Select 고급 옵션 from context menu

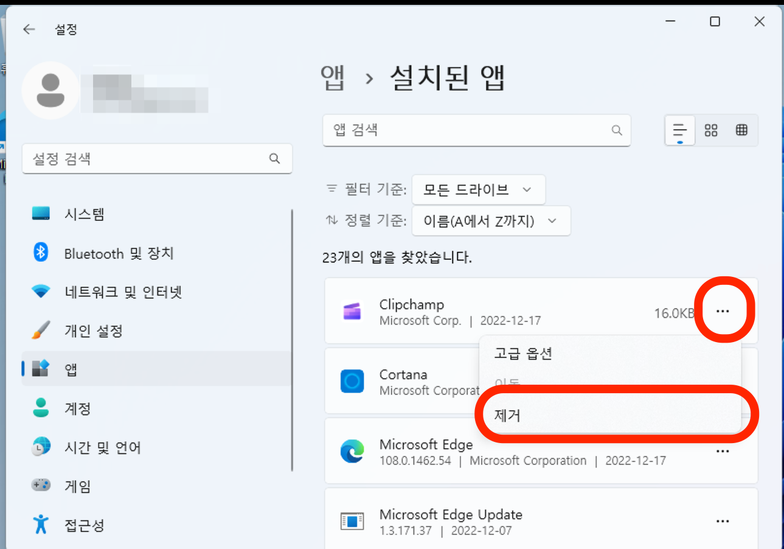610,354
